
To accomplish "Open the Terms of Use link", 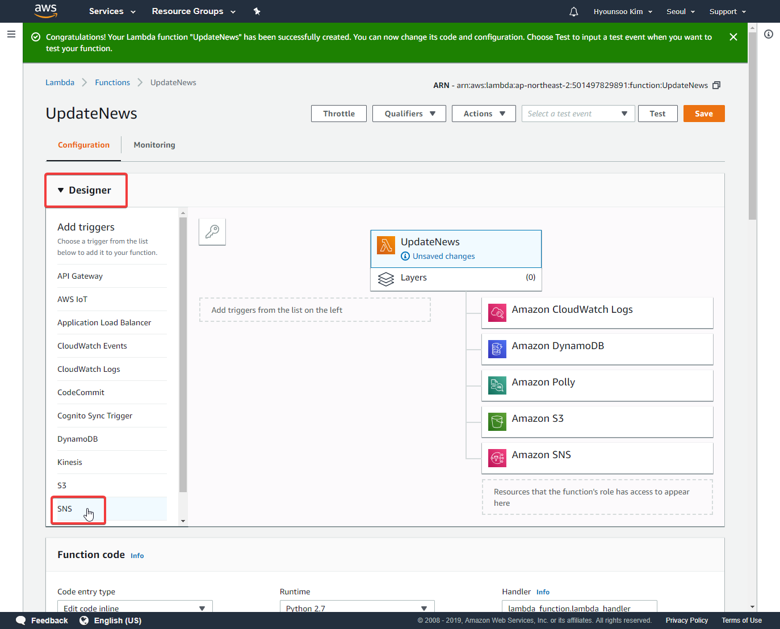I will click(741, 620).
